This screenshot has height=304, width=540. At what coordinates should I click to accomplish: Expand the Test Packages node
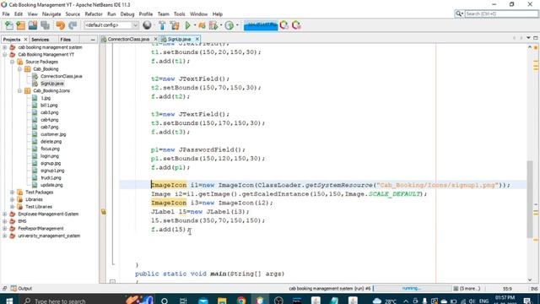[x=13, y=192]
